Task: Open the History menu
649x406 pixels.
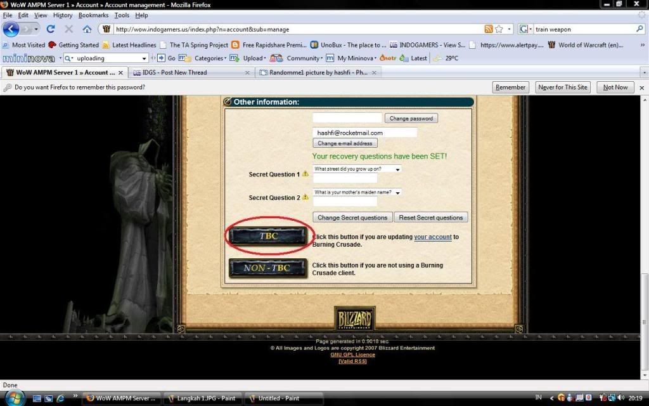Action: click(63, 15)
